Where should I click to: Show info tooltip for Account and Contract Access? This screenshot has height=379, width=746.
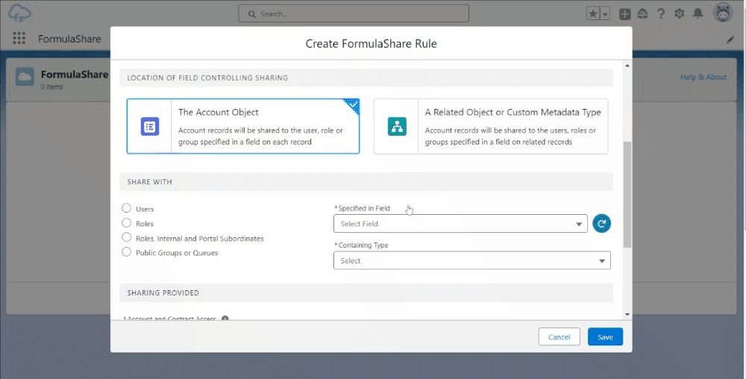click(225, 318)
